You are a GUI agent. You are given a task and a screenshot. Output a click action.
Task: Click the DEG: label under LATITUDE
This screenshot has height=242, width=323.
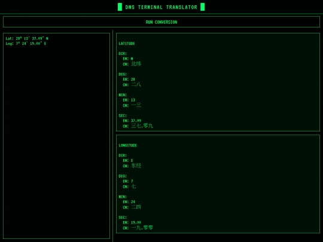[x=123, y=74]
